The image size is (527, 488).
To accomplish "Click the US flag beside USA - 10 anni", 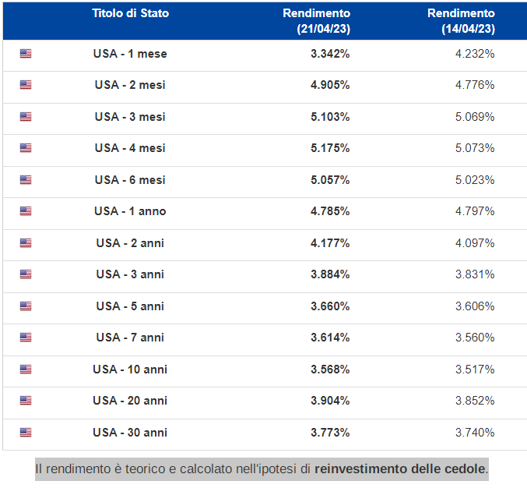I will point(26,370).
